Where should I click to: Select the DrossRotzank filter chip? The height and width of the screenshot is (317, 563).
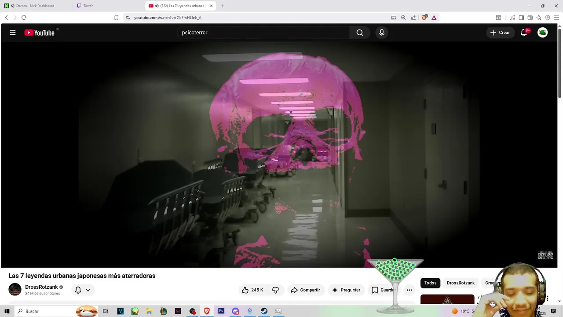(461, 283)
